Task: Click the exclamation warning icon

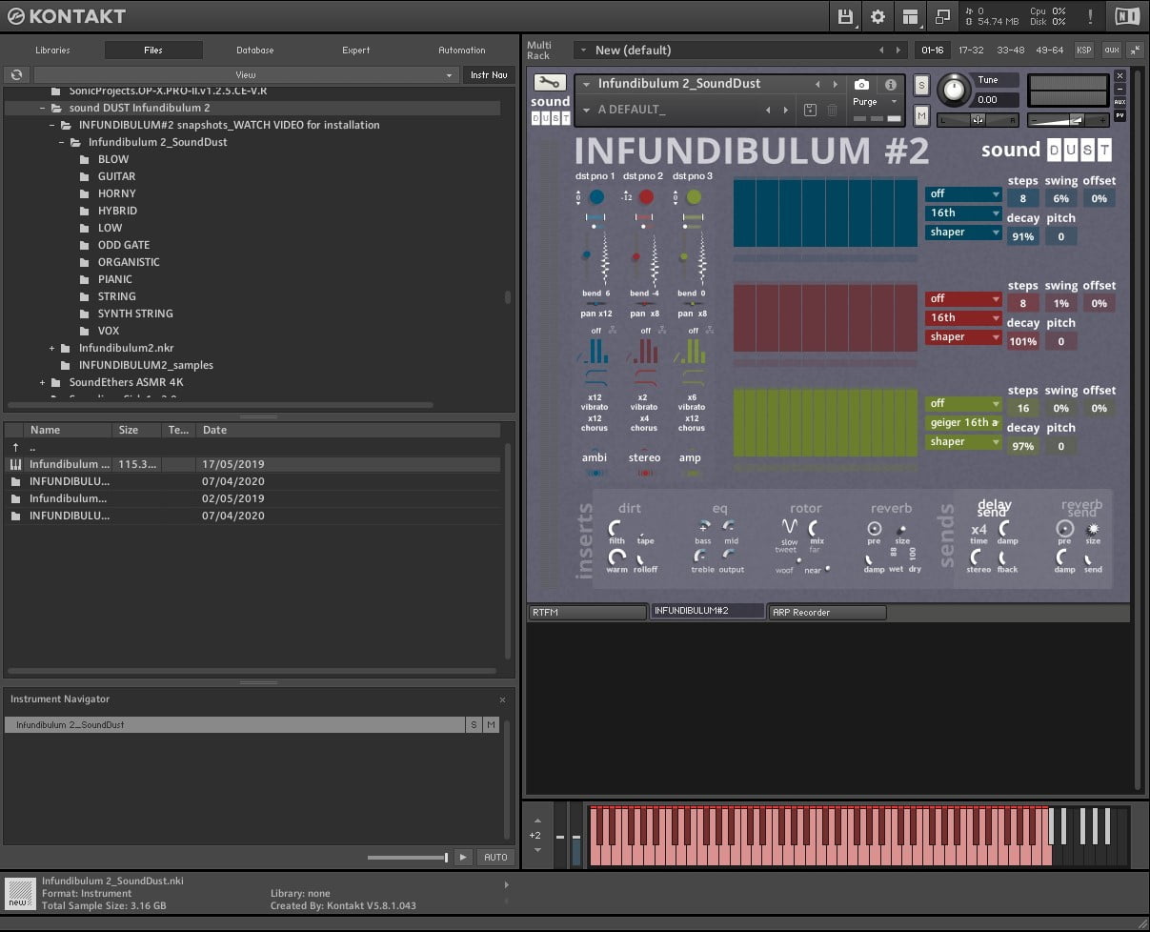Action: coord(1090,16)
